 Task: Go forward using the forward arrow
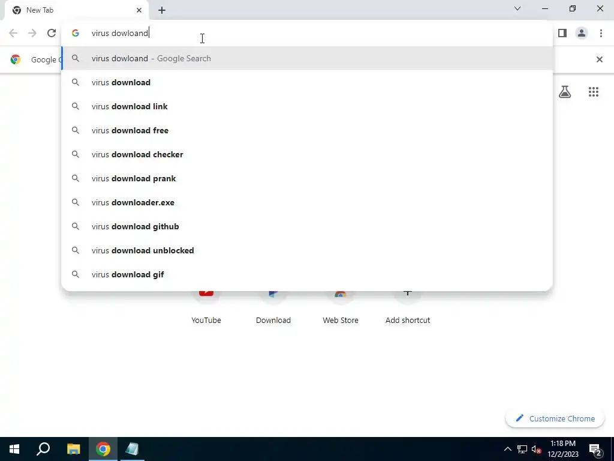click(x=32, y=34)
